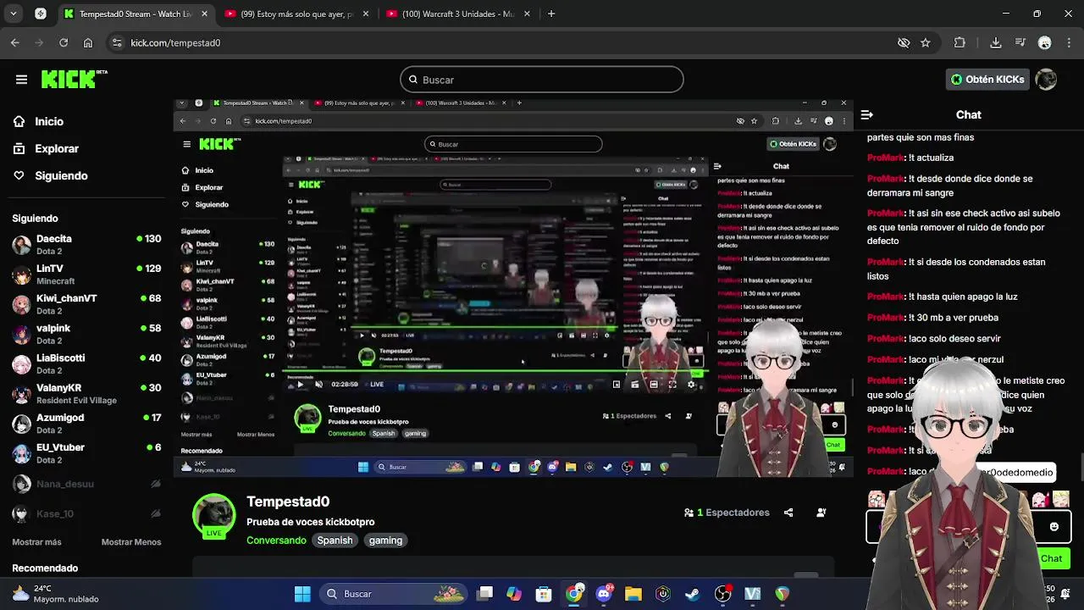This screenshot has width=1084, height=610.
Task: Collapse the list with Mostrar Menos
Action: click(x=130, y=542)
